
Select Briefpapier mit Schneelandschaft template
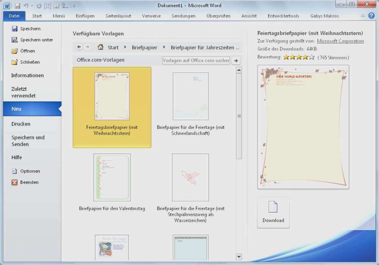[x=191, y=104]
